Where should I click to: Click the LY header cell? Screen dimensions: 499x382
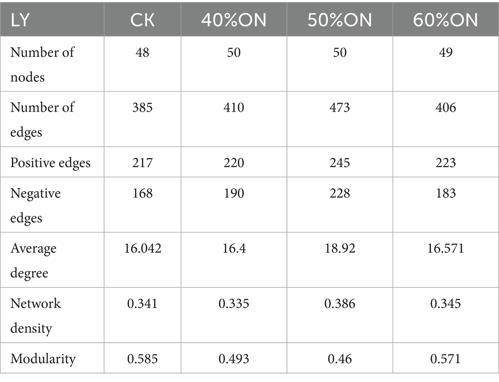click(20, 20)
